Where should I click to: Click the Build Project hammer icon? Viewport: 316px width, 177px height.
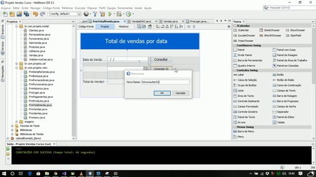pyautogui.click(x=95, y=14)
